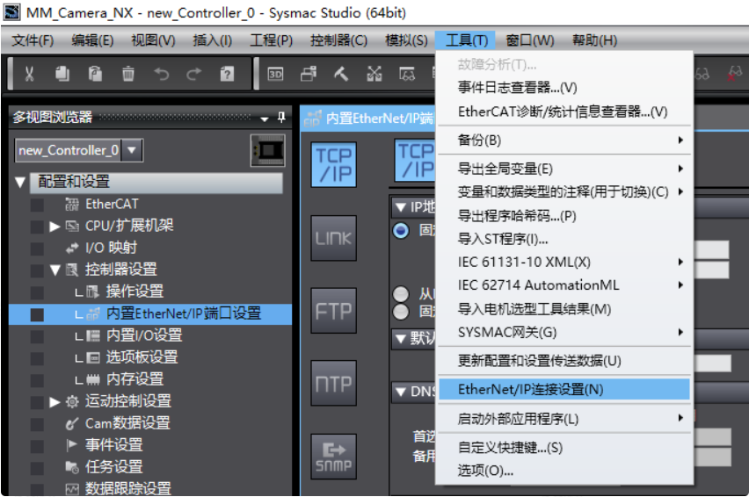Click 更新配置和设置传送数据(U) entry
The width and height of the screenshot is (749, 497).
pyautogui.click(x=564, y=361)
